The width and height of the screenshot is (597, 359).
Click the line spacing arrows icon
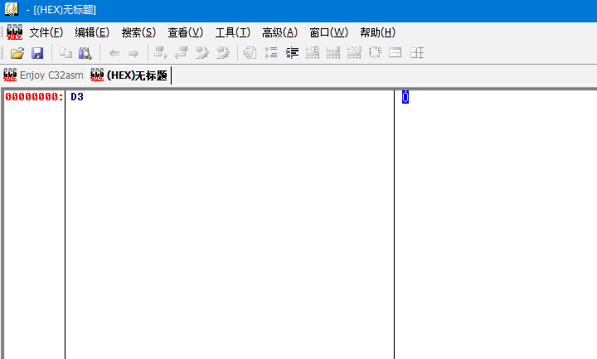[270, 52]
